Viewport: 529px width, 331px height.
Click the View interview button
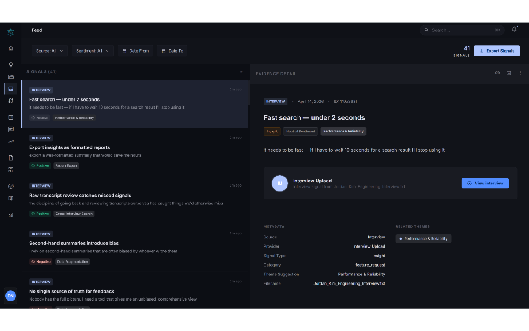pyautogui.click(x=485, y=183)
